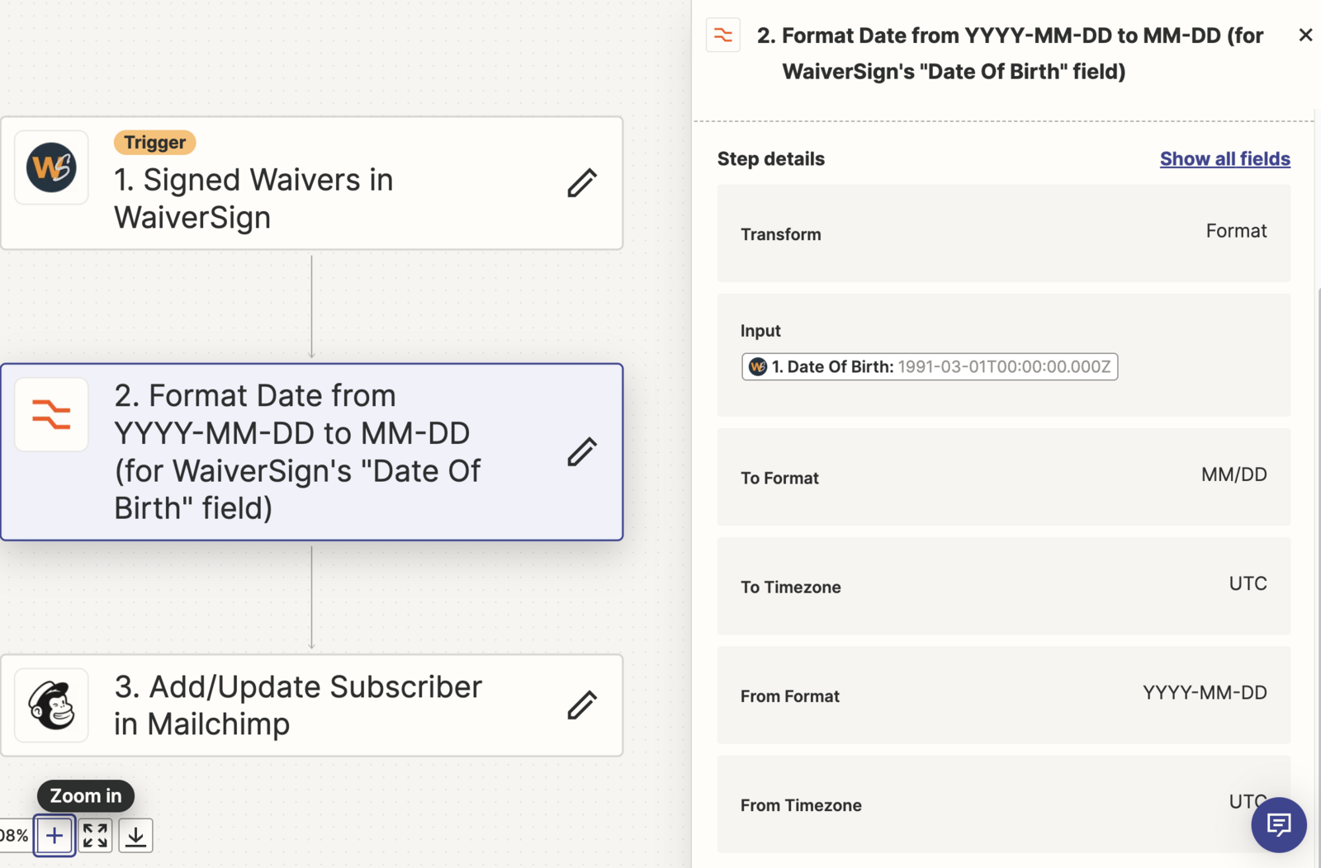Edit the Signed Waivers in WaiverSign step
Viewport: 1321px width, 868px height.
(x=582, y=182)
